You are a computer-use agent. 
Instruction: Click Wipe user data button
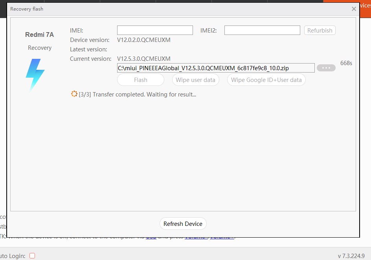tap(195, 80)
